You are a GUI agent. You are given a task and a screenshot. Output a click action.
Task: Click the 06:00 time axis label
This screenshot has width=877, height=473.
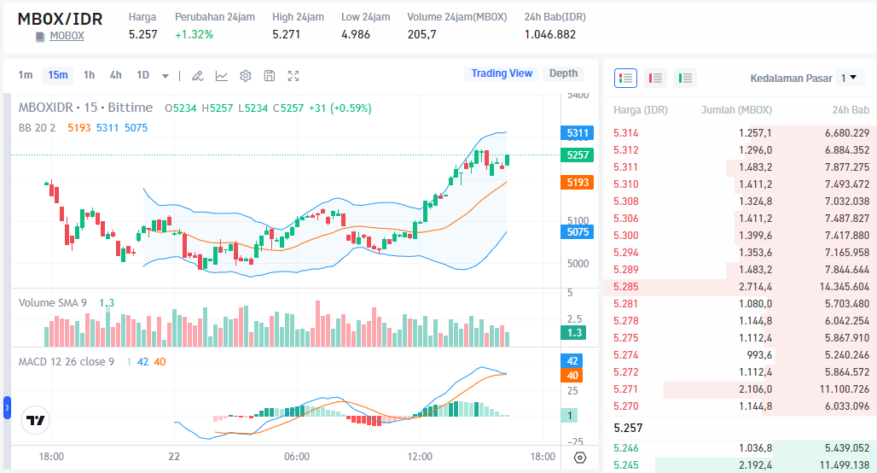tap(296, 457)
